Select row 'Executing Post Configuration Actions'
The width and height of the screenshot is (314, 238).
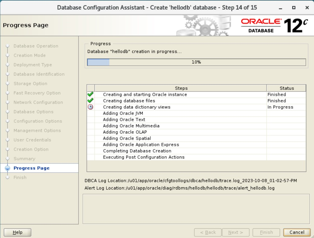(x=196, y=157)
